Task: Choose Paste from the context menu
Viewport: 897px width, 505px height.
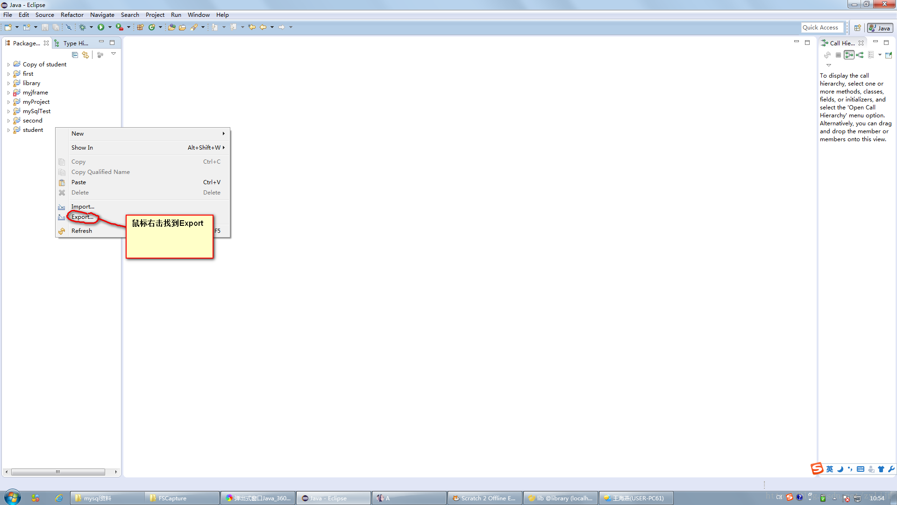Action: coord(143,182)
